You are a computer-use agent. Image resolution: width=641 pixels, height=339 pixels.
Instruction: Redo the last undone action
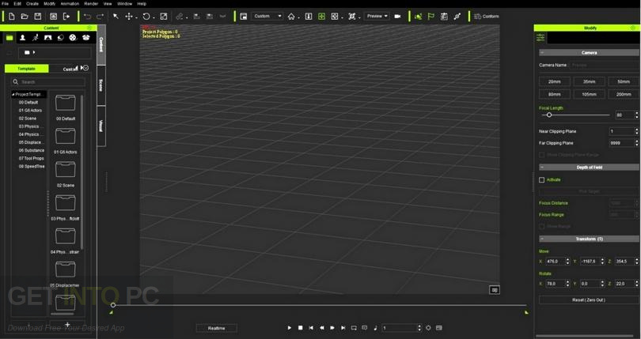pos(100,17)
